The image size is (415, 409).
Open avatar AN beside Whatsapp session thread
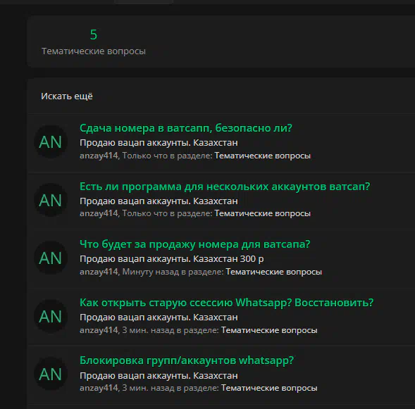(x=51, y=316)
